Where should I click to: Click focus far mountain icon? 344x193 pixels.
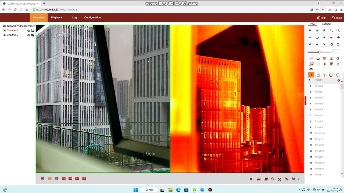coord(332,37)
